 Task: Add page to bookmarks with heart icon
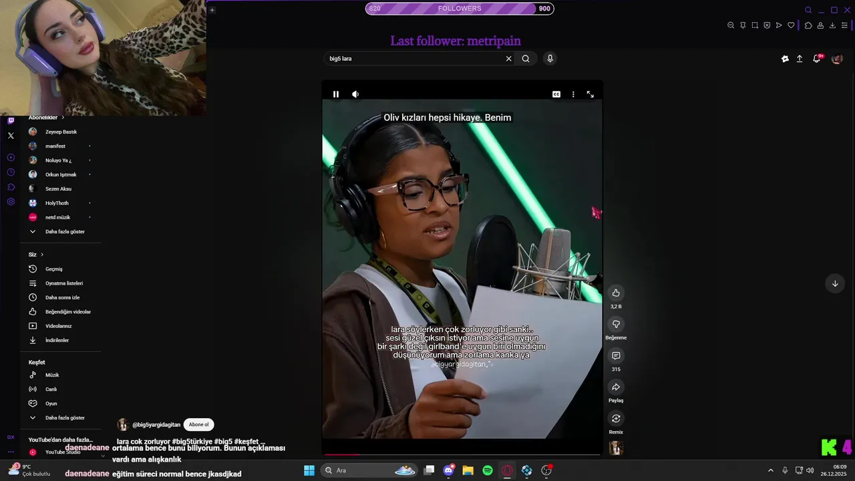pyautogui.click(x=791, y=25)
